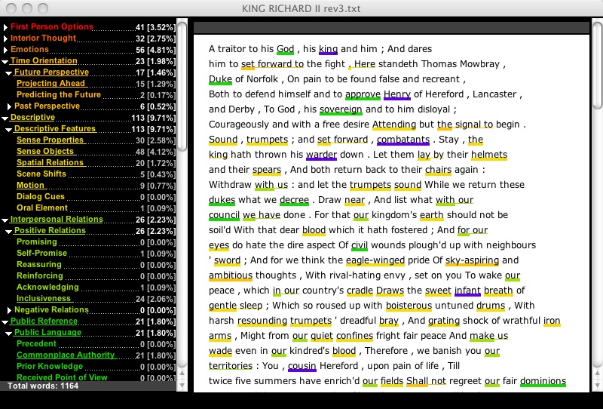This screenshot has height=409, width=603.
Task: Collapse the Descriptive Features subcategory
Action: point(8,129)
